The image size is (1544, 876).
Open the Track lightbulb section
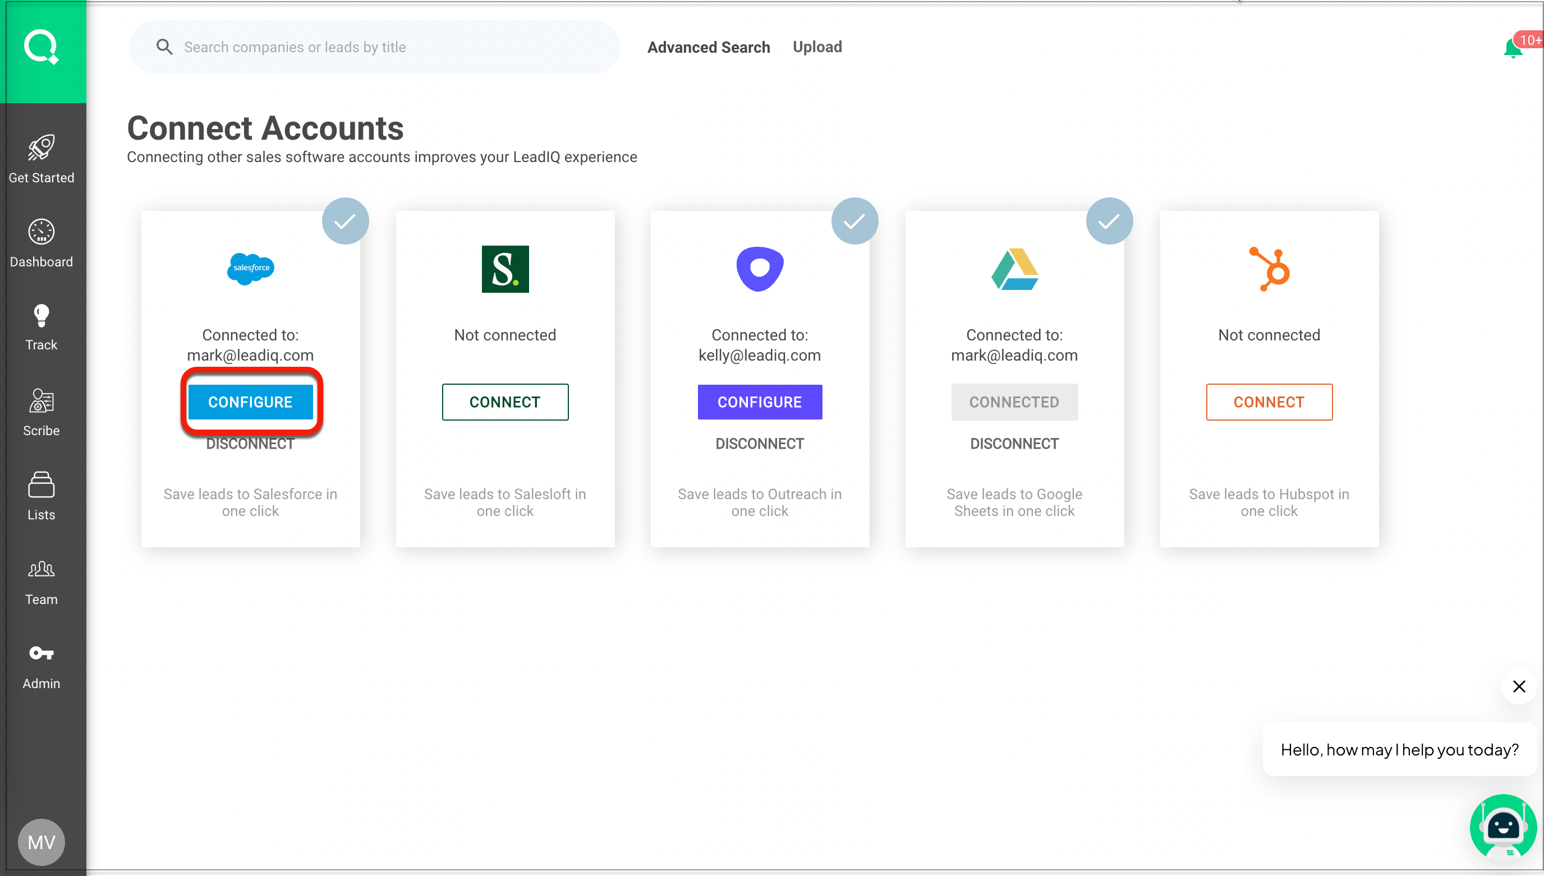[x=41, y=315]
